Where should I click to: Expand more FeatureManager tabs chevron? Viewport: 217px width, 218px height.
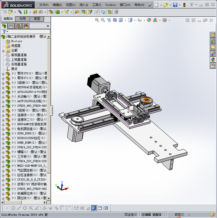48,26
